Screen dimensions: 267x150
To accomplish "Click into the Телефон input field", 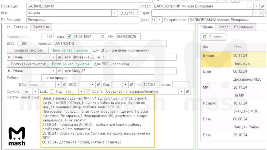I will (x=110, y=44).
